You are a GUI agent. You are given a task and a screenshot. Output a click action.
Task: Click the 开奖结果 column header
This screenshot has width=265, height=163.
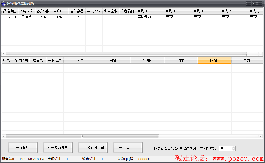(55, 60)
